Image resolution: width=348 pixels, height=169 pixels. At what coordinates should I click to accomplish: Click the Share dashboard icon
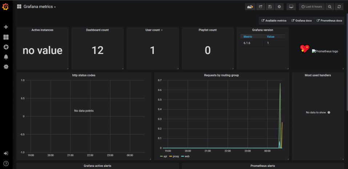pyautogui.click(x=261, y=7)
